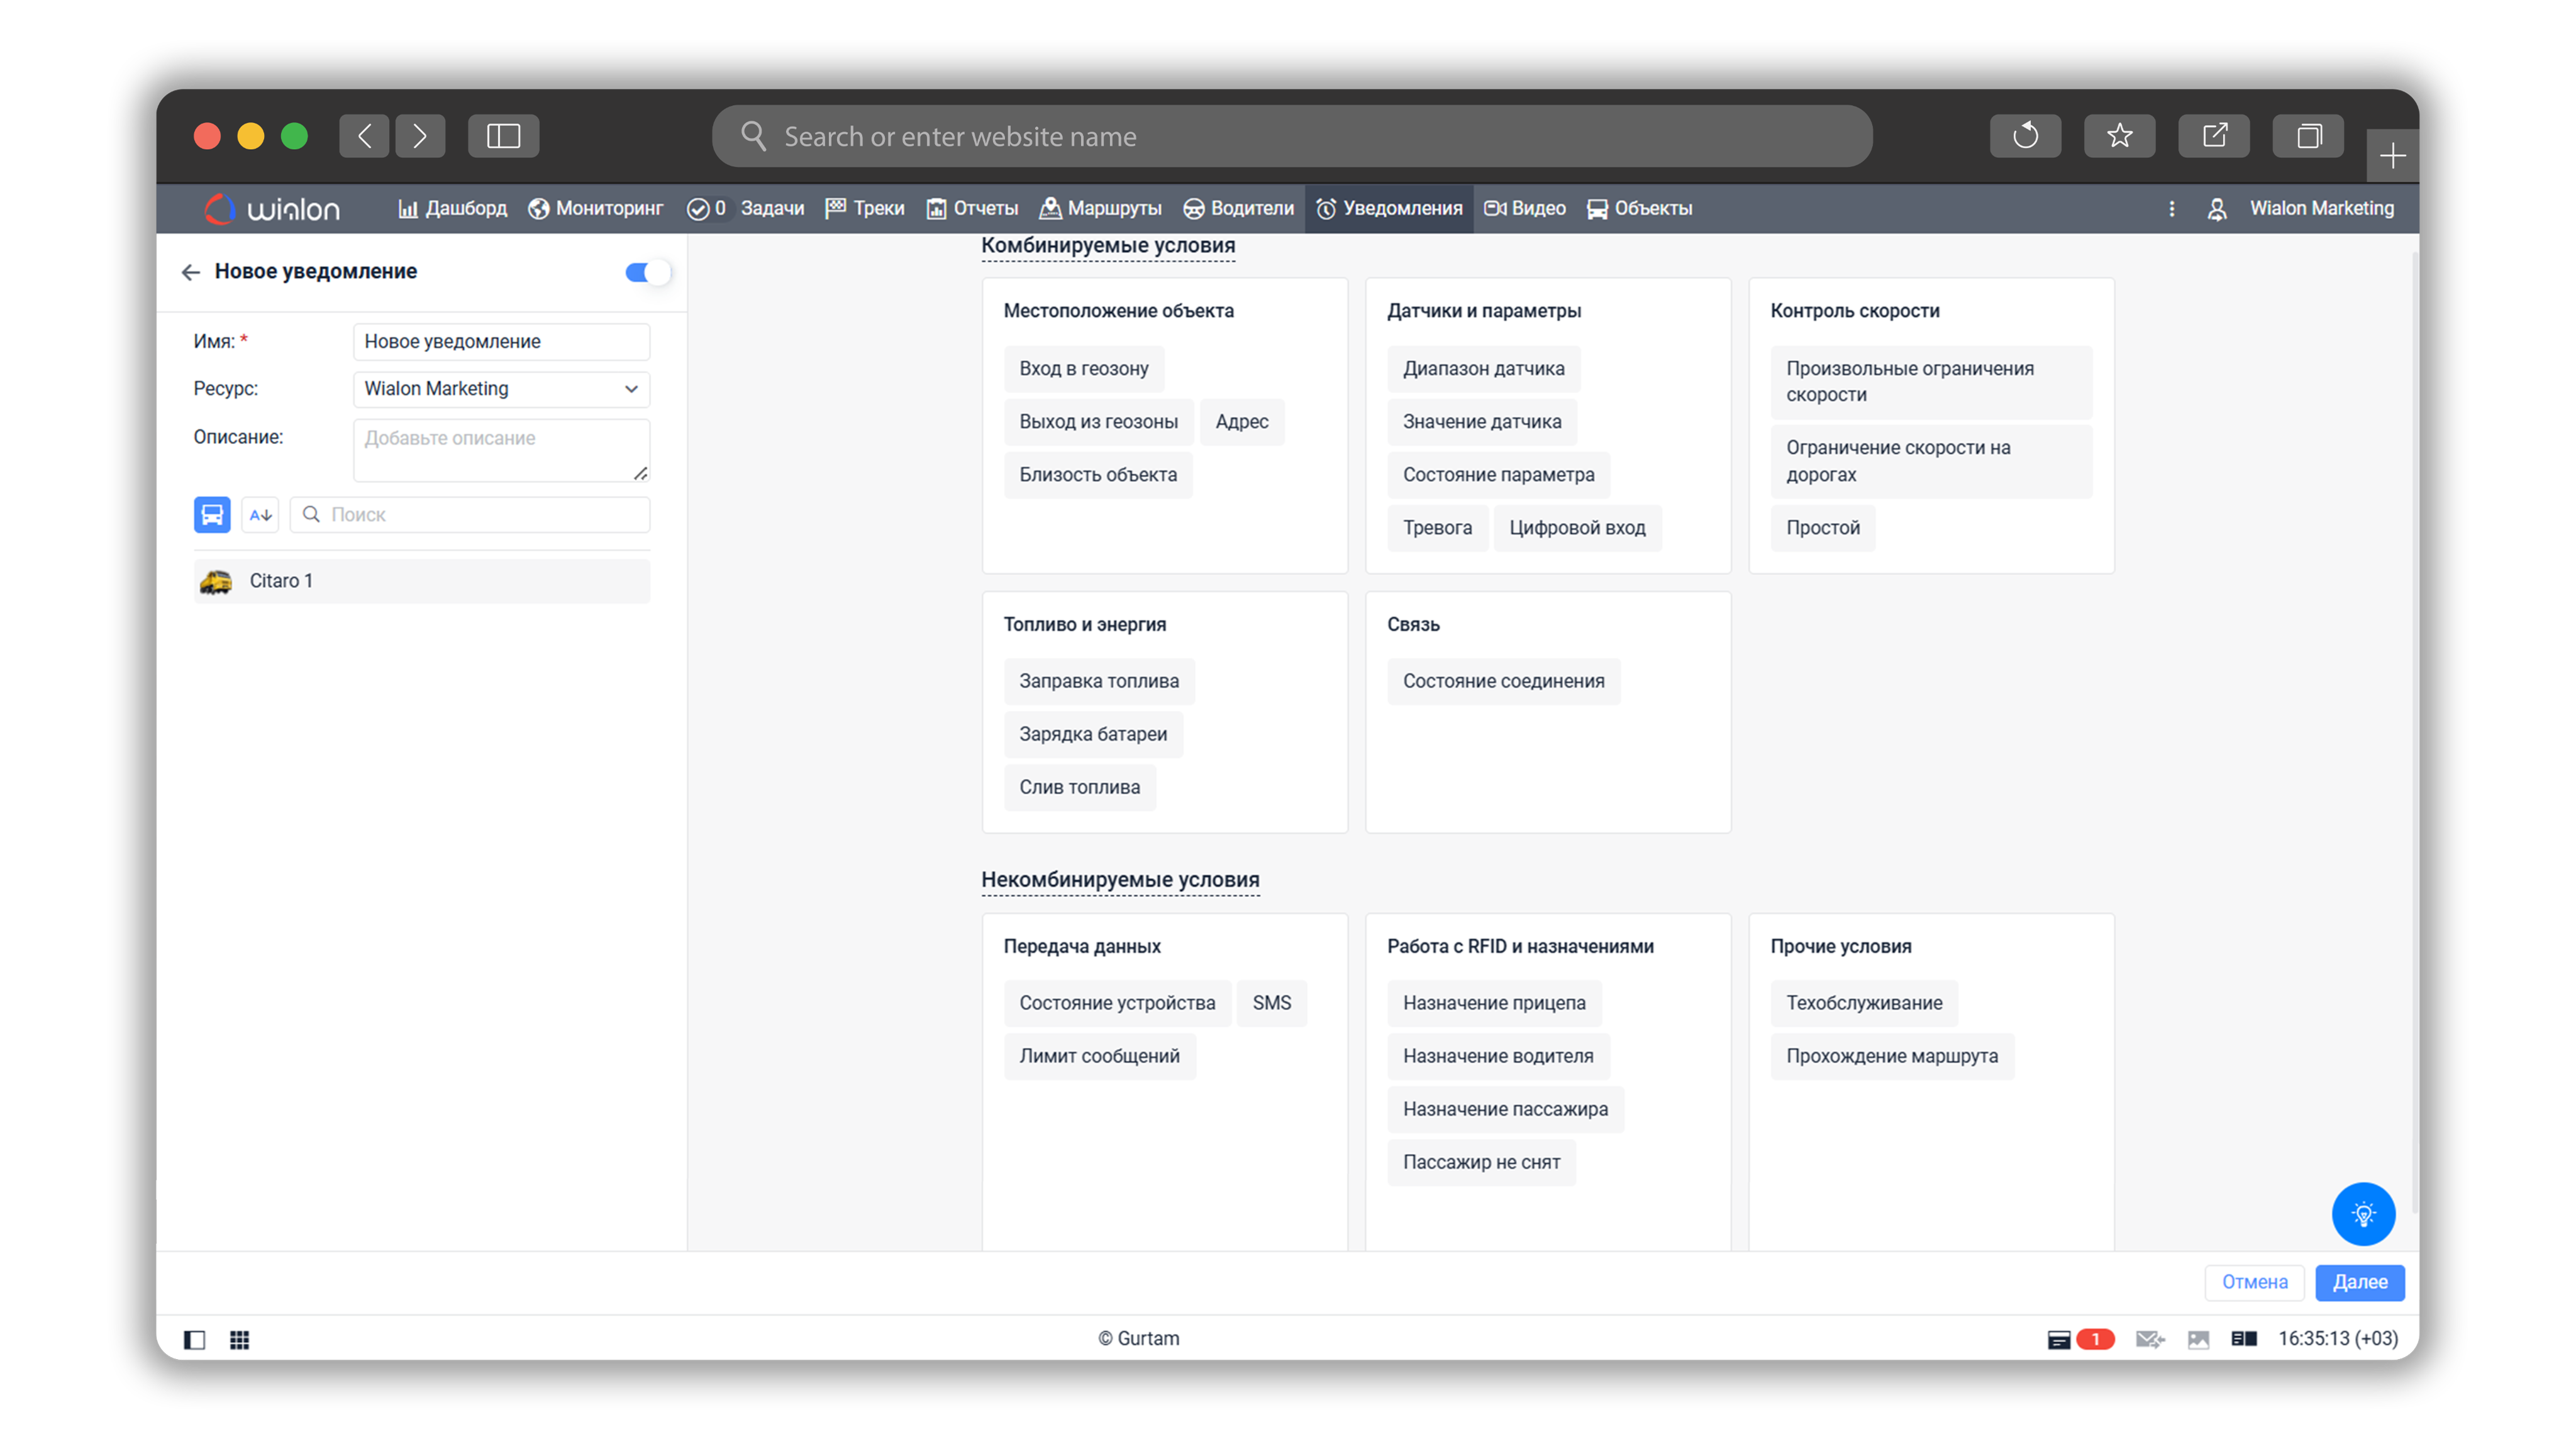Click the back arrow beside Новое уведомление
Image resolution: width=2576 pixels, height=1449 pixels.
point(190,272)
